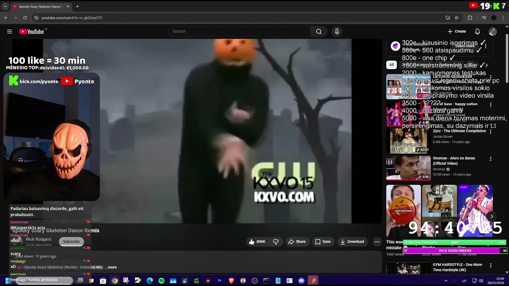The width and height of the screenshot is (509, 286).
Task: Switch the LIT keyboard language indicator
Action: point(464,281)
